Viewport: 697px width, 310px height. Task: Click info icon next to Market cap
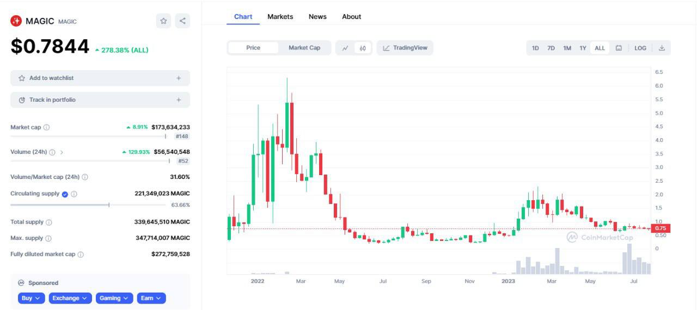pyautogui.click(x=46, y=127)
